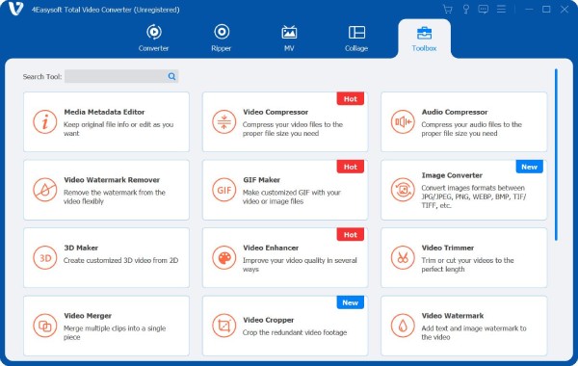Open the hamburger menu in title bar

click(501, 9)
